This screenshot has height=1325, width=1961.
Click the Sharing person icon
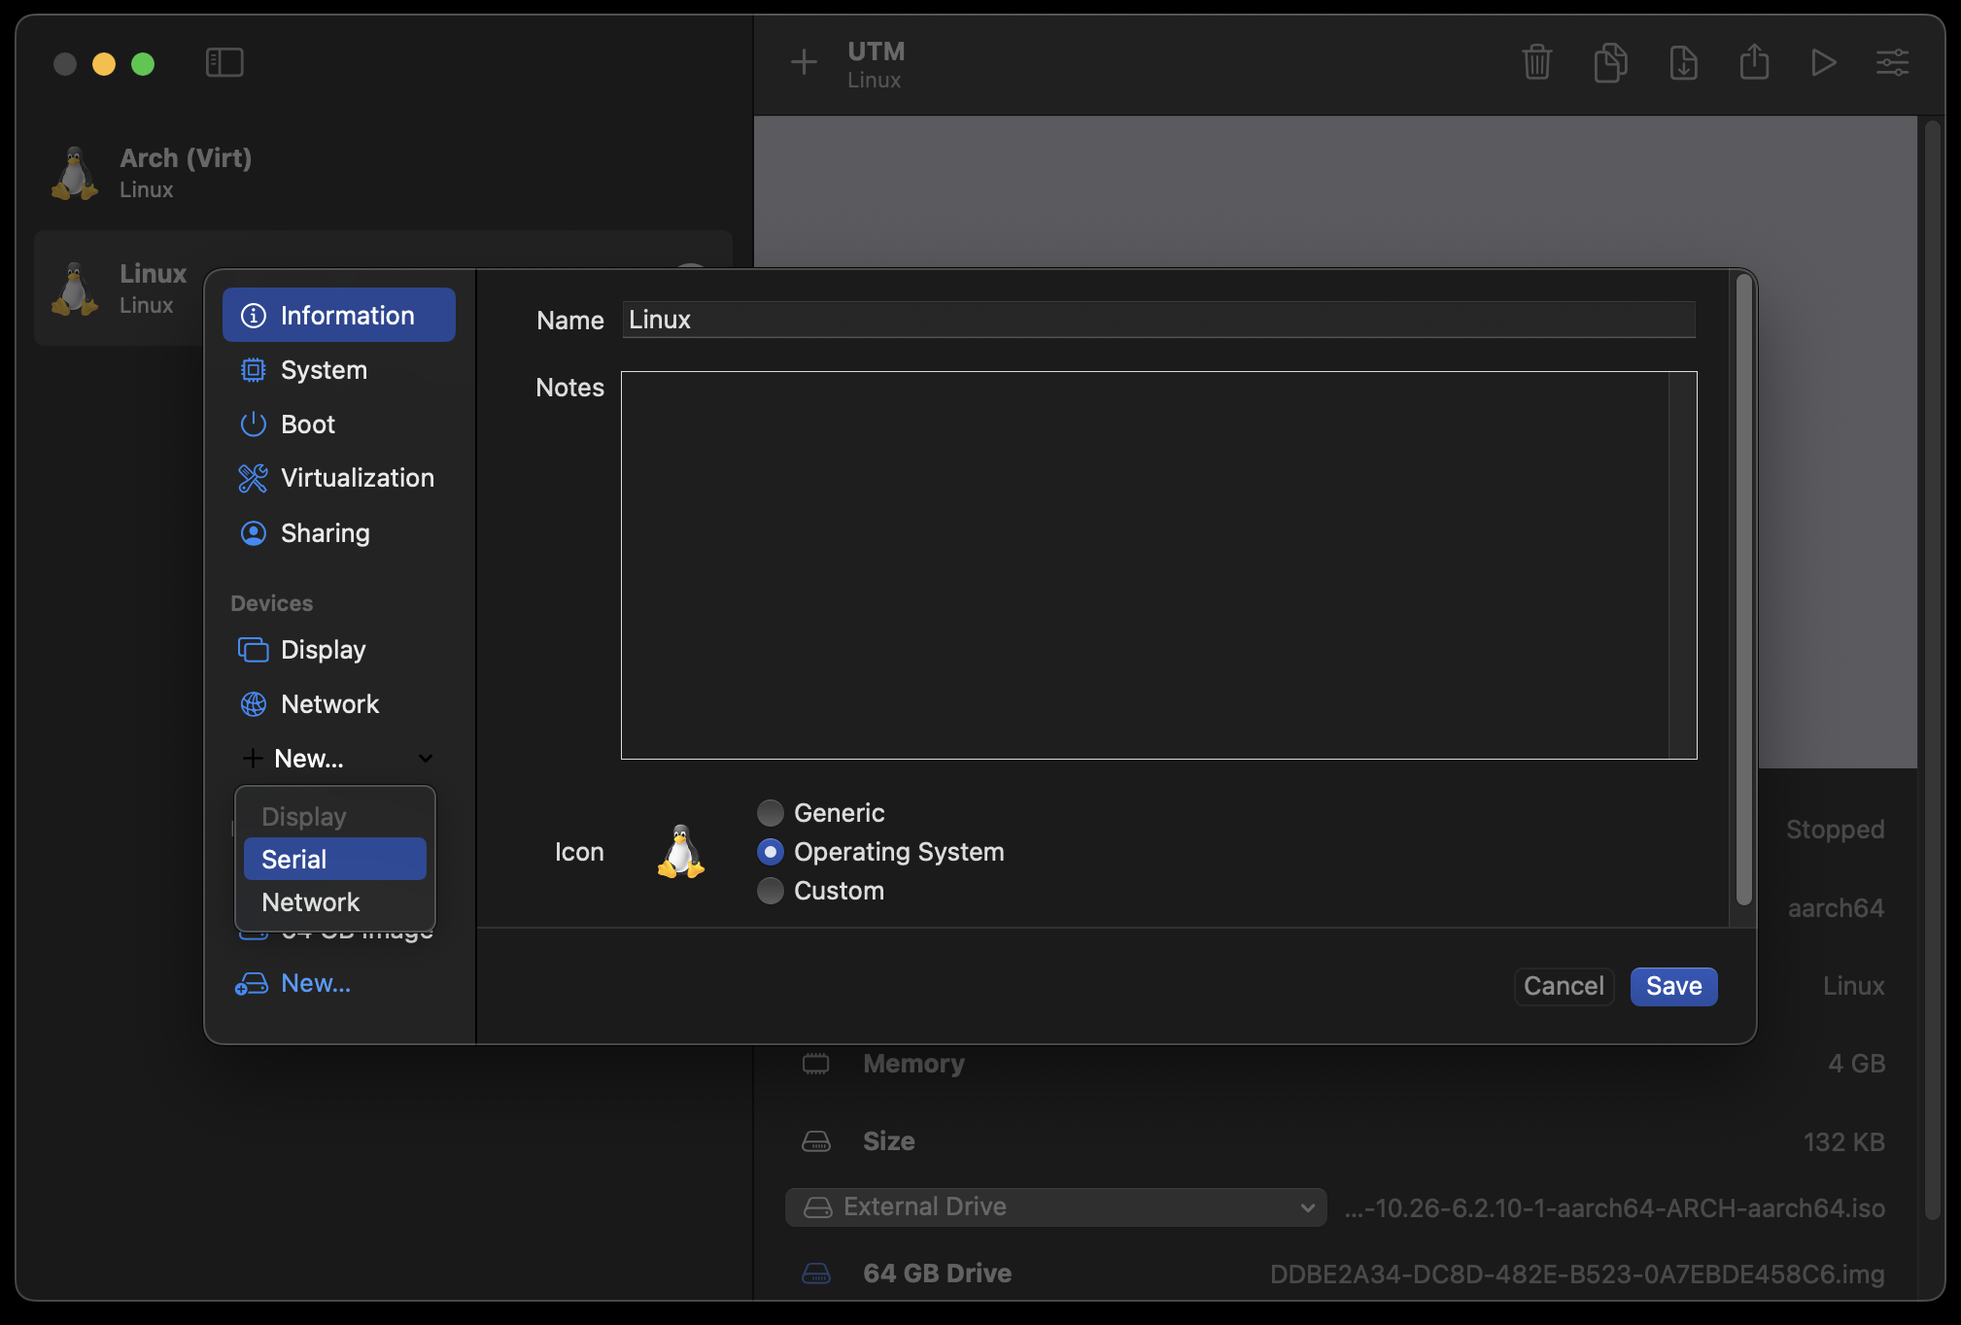tap(253, 533)
